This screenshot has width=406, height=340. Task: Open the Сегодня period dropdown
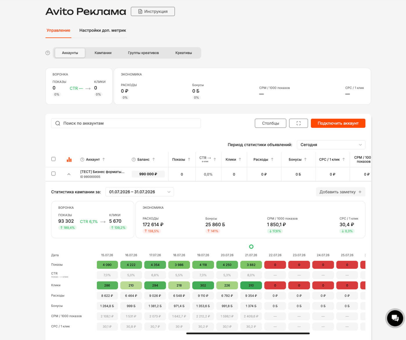(331, 145)
